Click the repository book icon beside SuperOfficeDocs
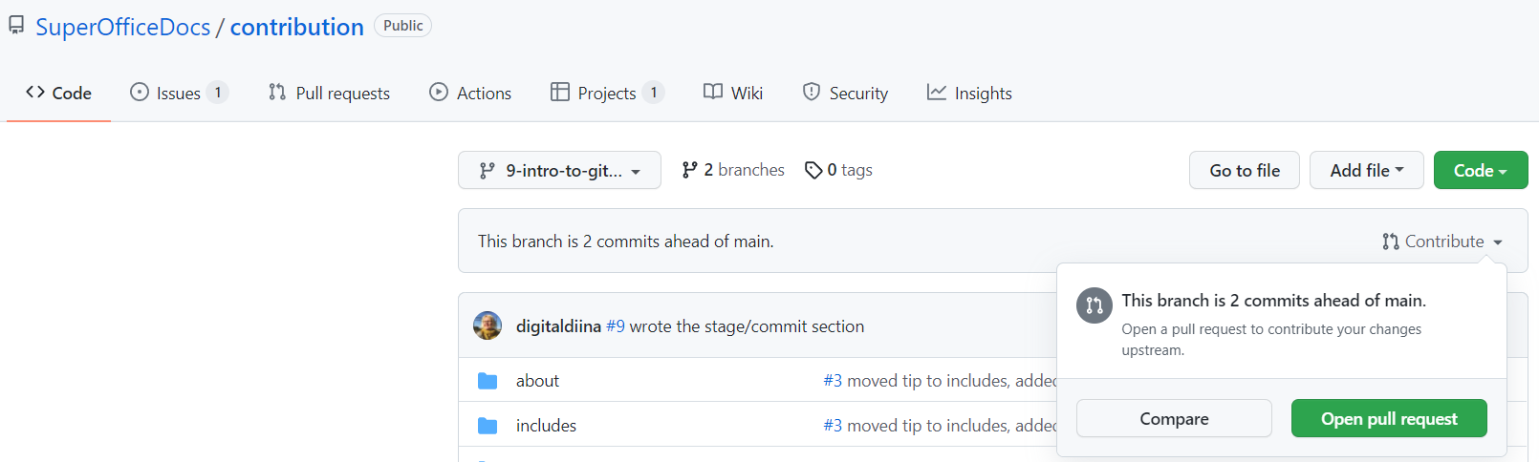 click(x=16, y=26)
